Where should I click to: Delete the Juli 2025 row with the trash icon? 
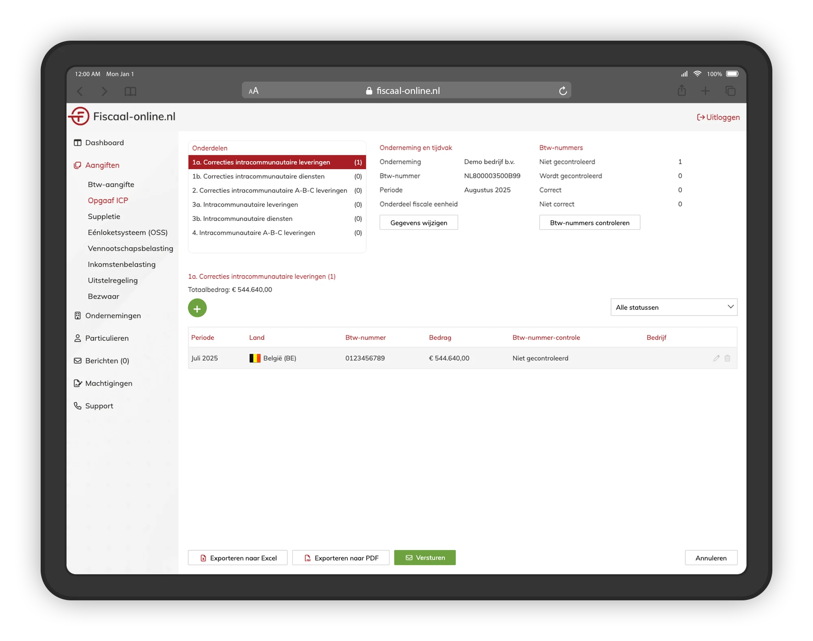[x=728, y=358]
